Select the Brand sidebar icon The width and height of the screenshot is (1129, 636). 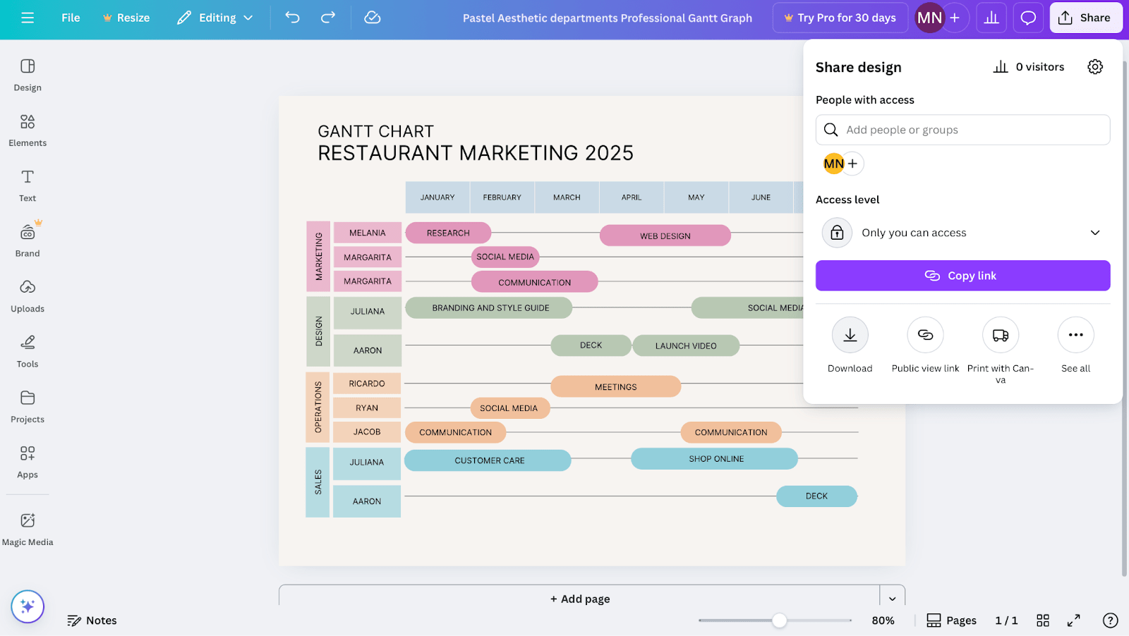(27, 240)
